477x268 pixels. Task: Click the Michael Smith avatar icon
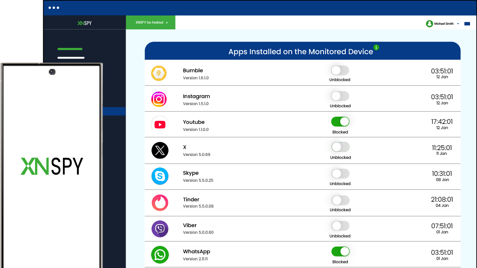pos(429,24)
